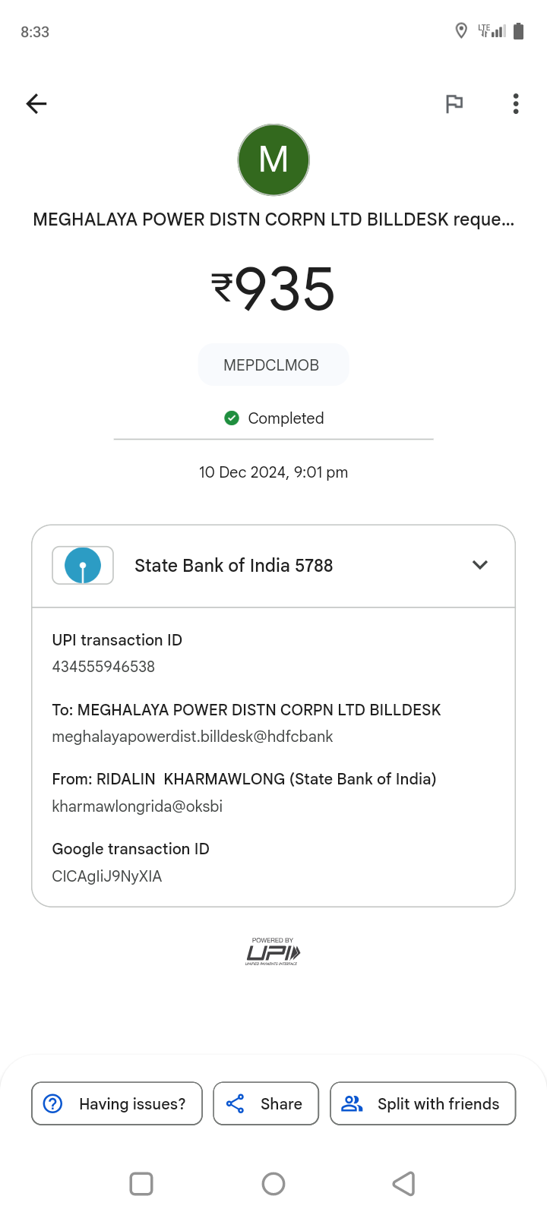Tap the back arrow icon
Viewport: 547px width, 1215px height.
[36, 103]
